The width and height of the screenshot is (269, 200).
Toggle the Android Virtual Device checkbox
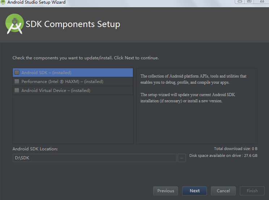click(x=17, y=91)
